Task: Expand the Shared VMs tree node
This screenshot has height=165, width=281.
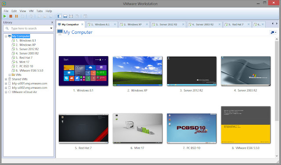Action: [x=6, y=79]
